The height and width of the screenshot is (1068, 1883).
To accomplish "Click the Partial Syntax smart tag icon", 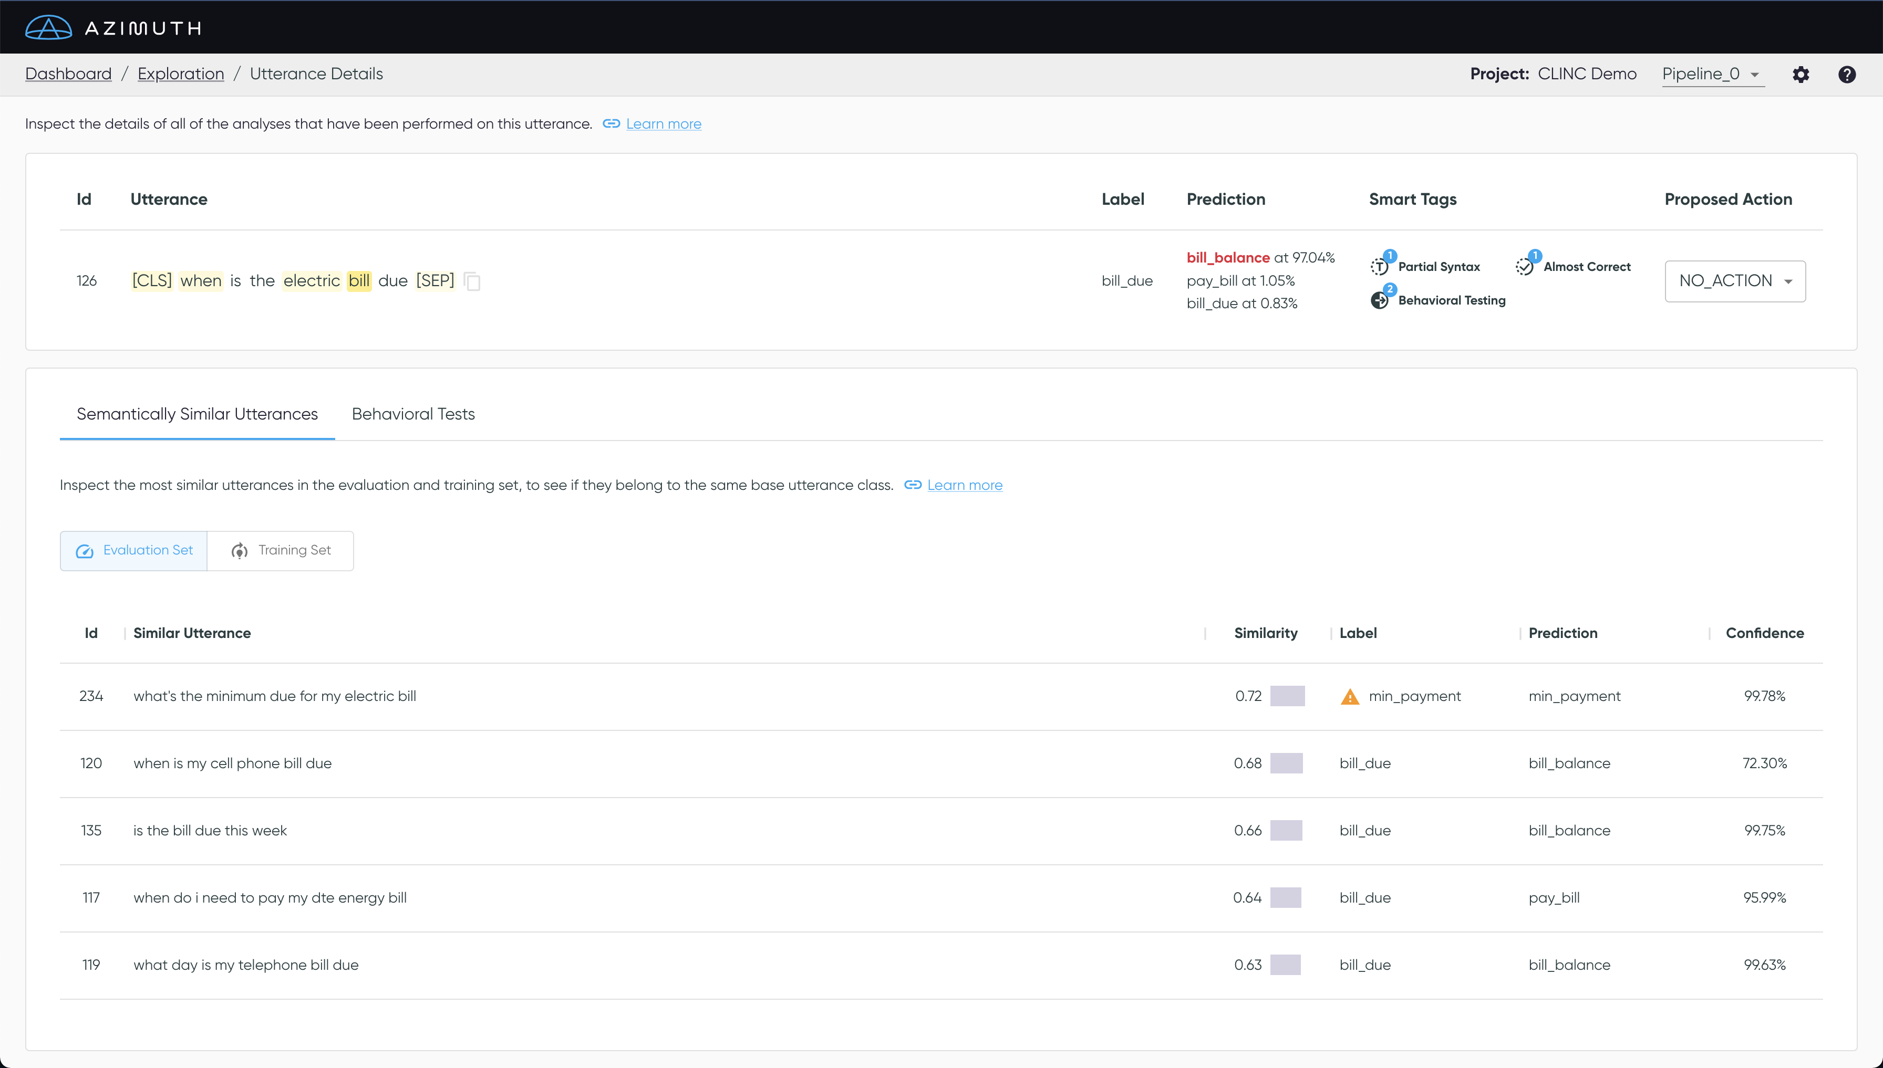I will pos(1380,267).
